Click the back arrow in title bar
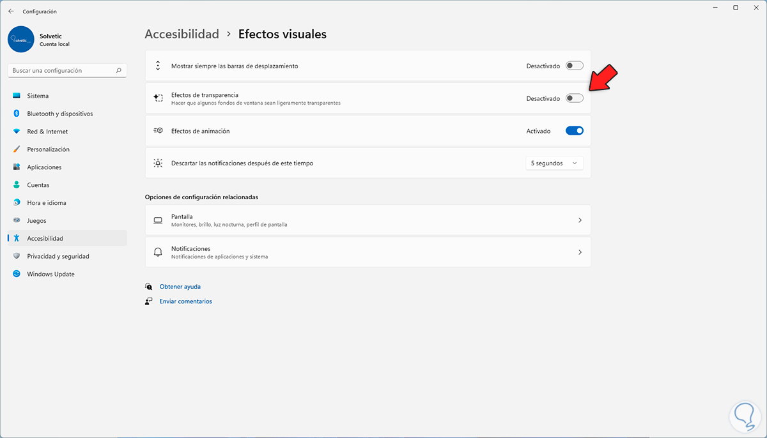The width and height of the screenshot is (767, 438). coord(11,11)
